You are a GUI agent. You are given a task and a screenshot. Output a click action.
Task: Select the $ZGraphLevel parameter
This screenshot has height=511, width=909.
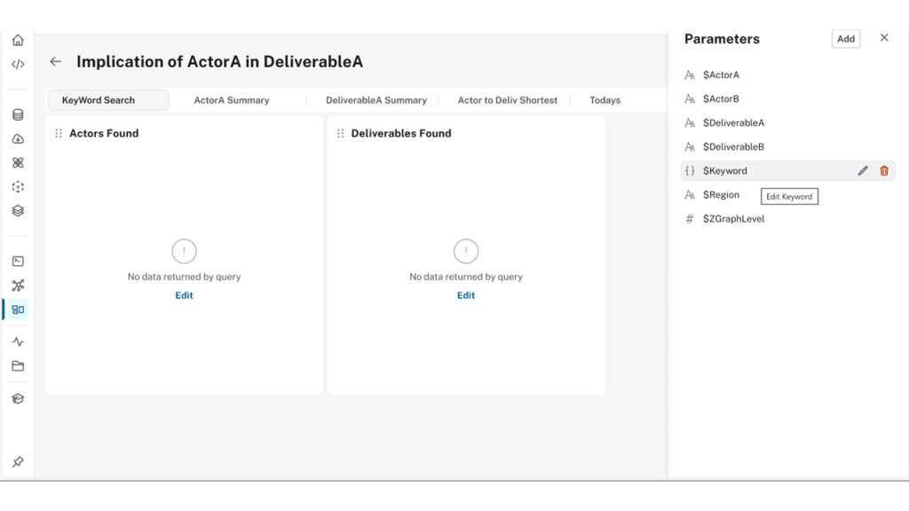coord(733,219)
